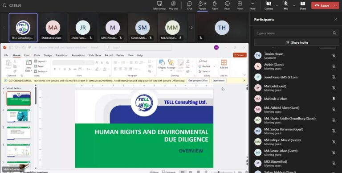This screenshot has width=342, height=173.
Task: Click the Share invite button
Action: pyautogui.click(x=297, y=42)
